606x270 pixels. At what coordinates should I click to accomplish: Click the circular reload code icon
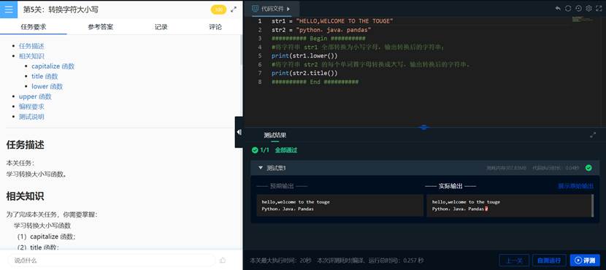[568, 9]
